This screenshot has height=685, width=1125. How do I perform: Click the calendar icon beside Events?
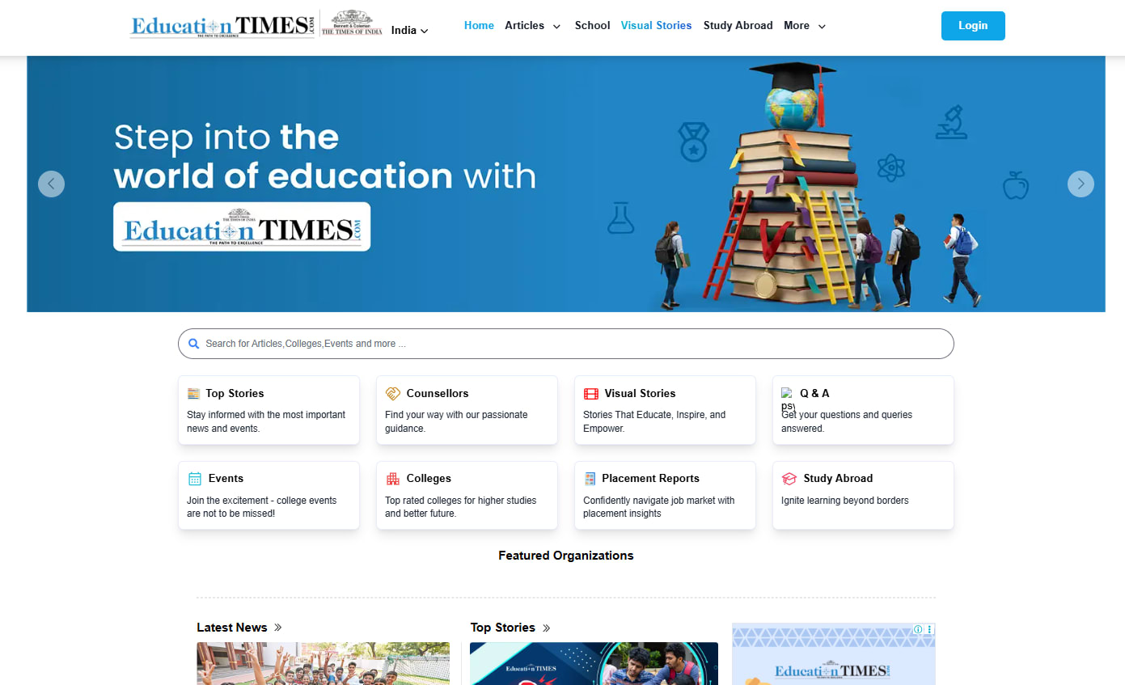[194, 479]
